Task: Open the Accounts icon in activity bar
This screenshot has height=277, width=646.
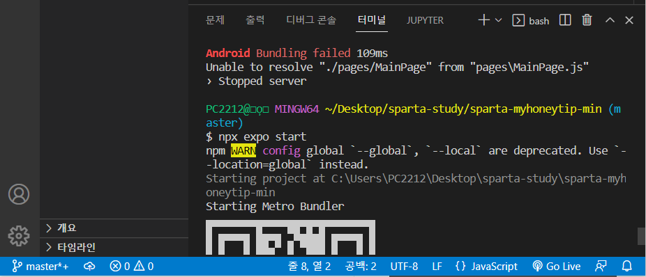Action: tap(19, 194)
